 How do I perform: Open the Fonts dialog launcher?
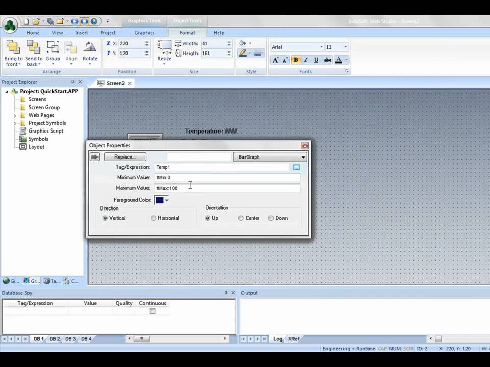347,71
